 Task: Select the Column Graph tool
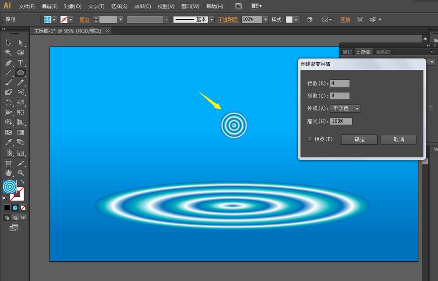click(x=21, y=153)
